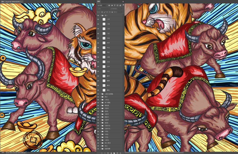Image resolution: width=238 pixels, height=154 pixels.
Task: Toggle layer filtering on/off switch
Action: pyautogui.click(x=123, y=5)
